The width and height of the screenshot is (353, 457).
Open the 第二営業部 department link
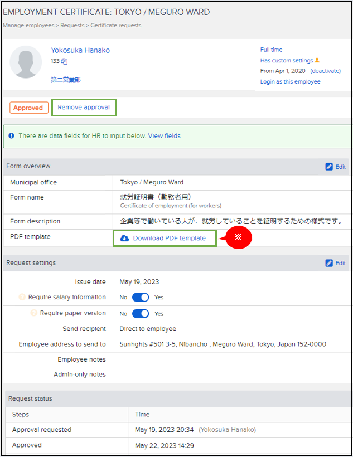(66, 80)
